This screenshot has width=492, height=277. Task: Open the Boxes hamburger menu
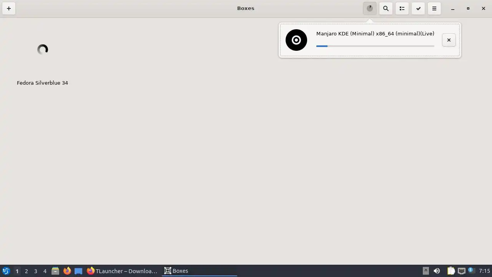tap(434, 8)
